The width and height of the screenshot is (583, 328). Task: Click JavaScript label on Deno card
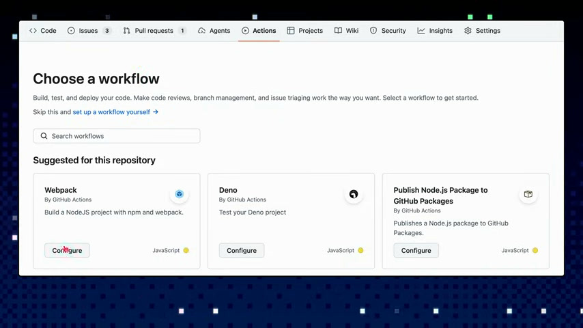coord(341,251)
